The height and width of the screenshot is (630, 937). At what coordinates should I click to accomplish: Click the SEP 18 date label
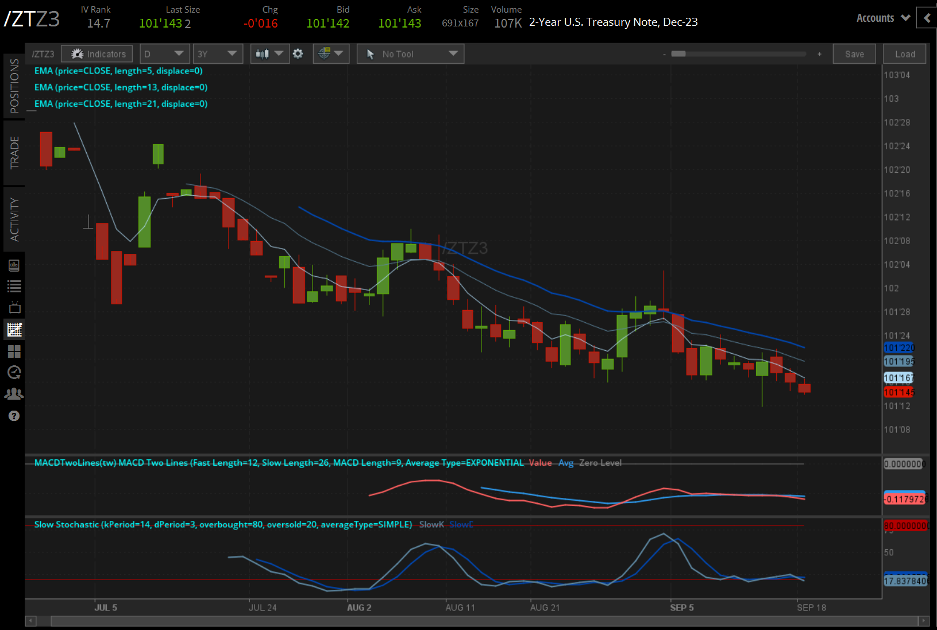point(811,608)
